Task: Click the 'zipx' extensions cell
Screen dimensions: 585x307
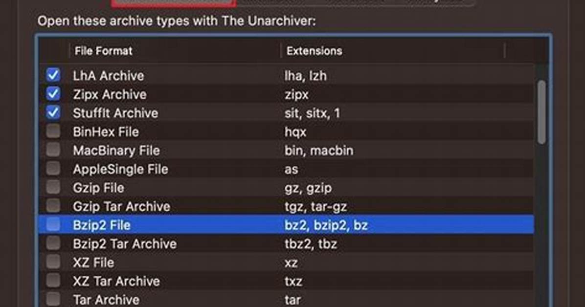Action: [296, 94]
